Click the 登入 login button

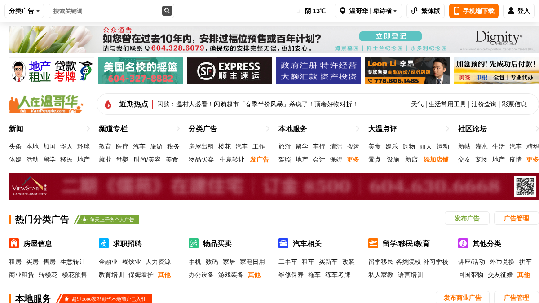pyautogui.click(x=519, y=11)
